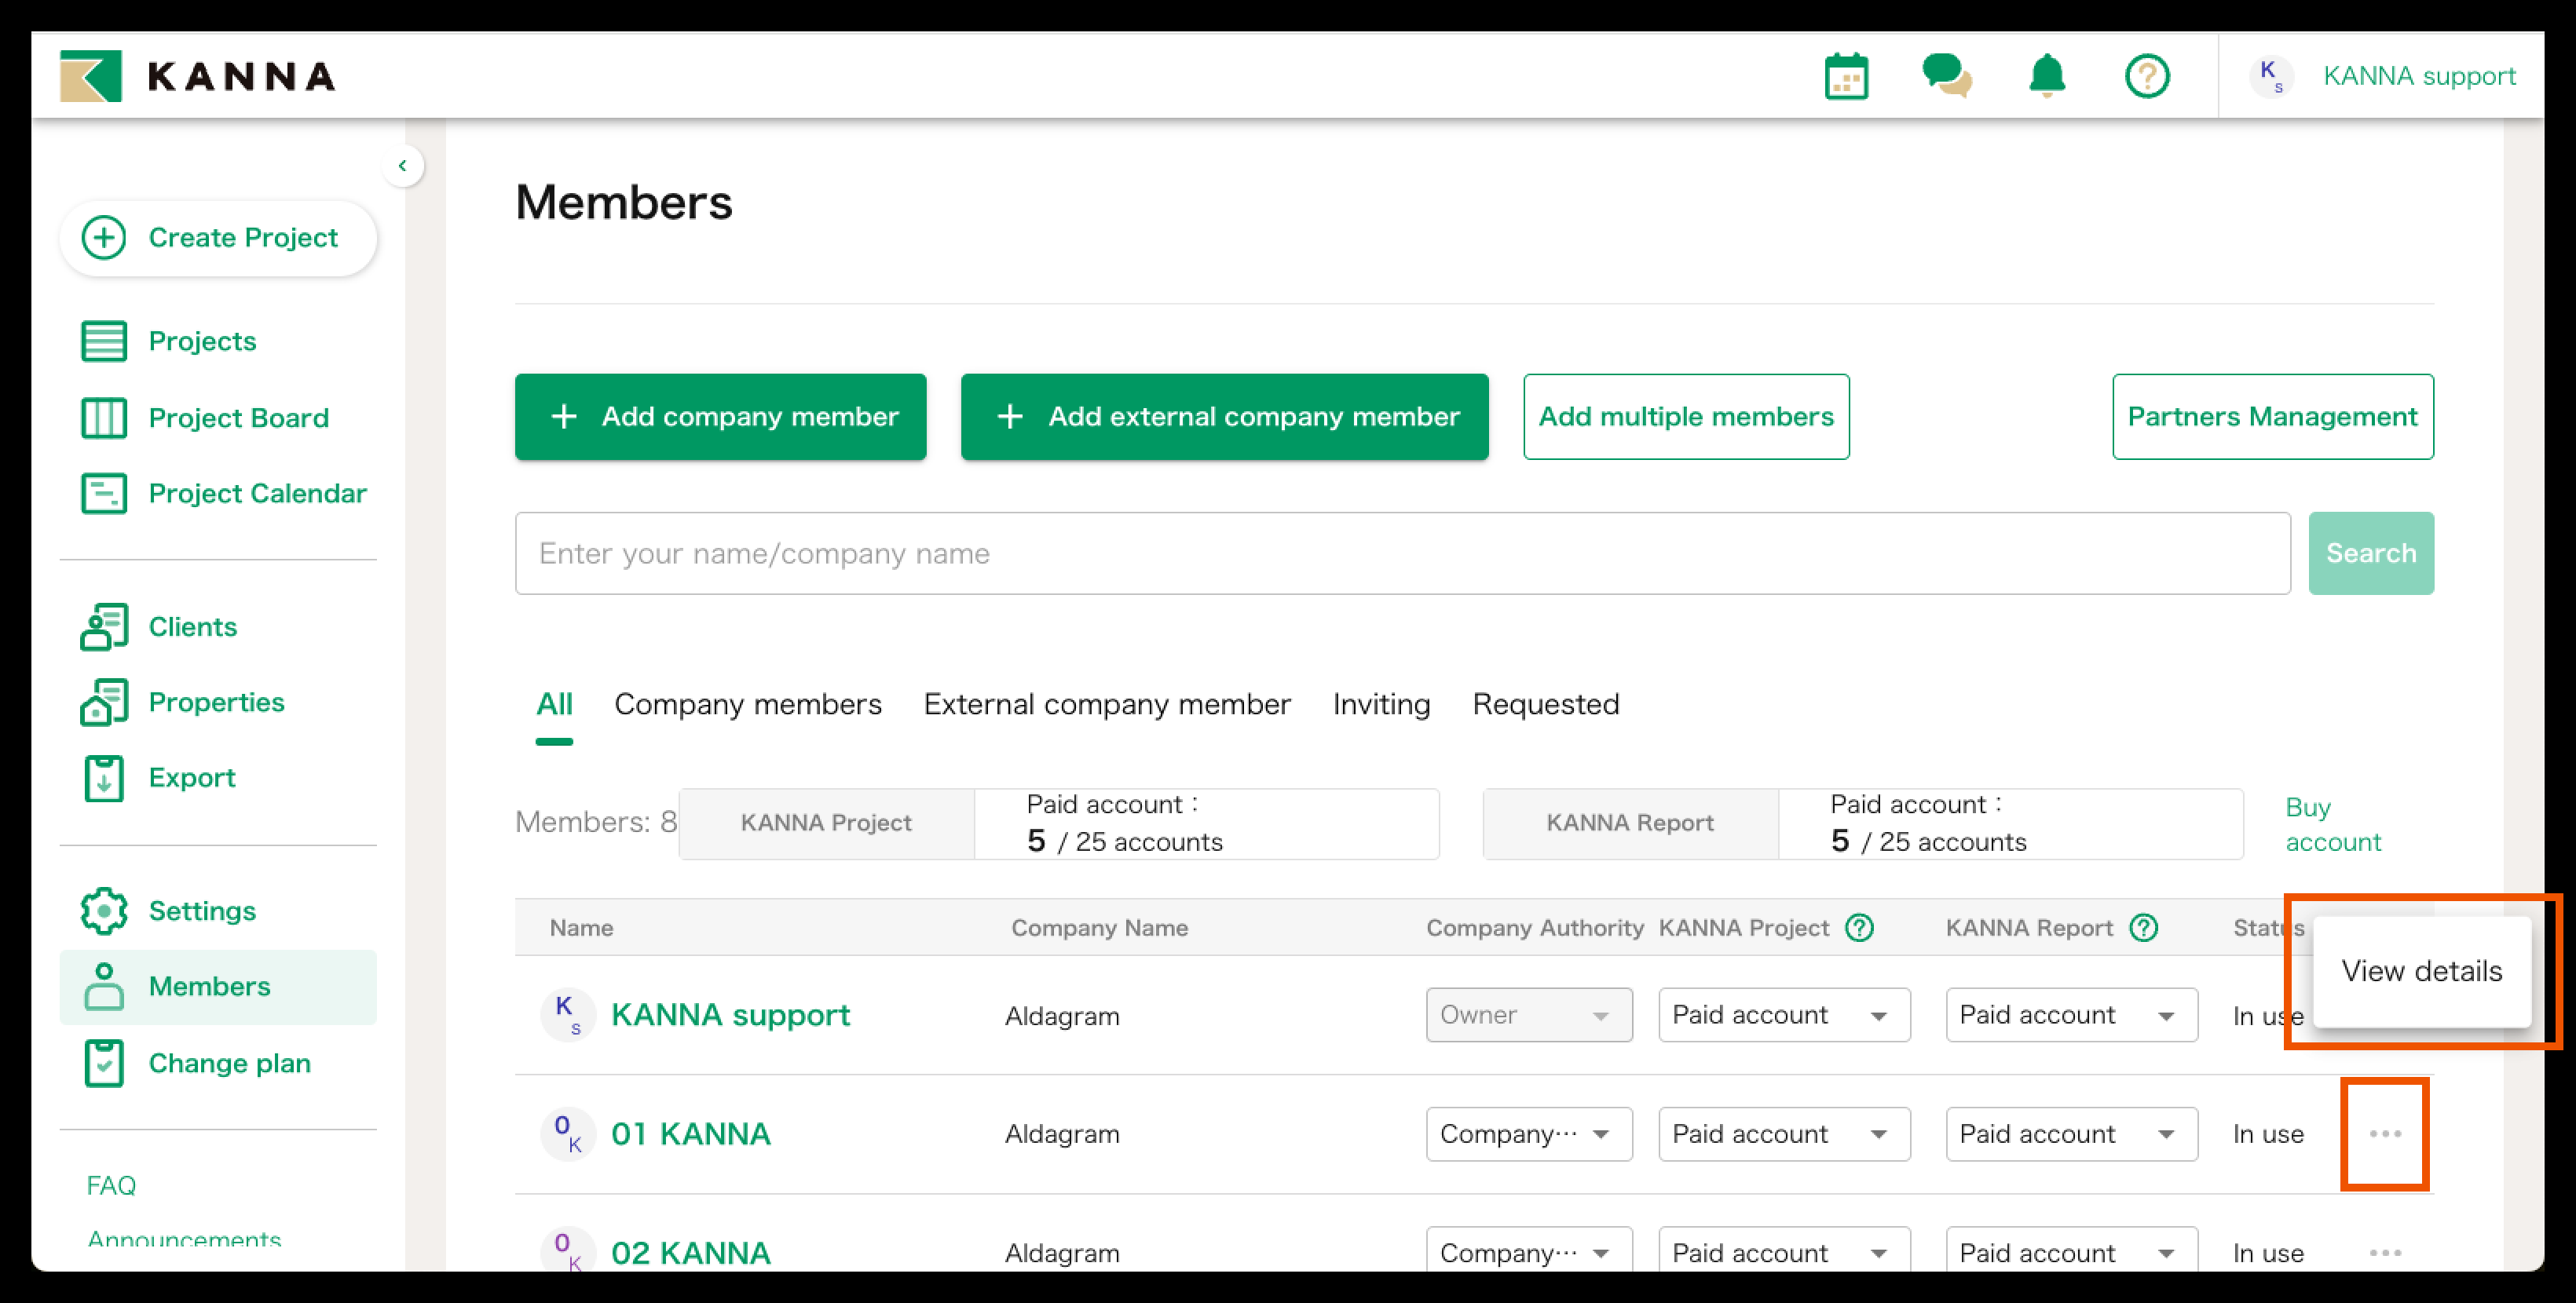Click the Partners Management button

(2271, 417)
